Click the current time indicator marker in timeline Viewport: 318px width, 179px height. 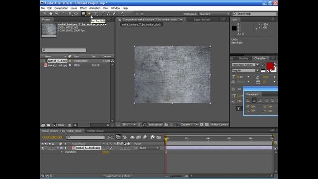[x=166, y=139]
